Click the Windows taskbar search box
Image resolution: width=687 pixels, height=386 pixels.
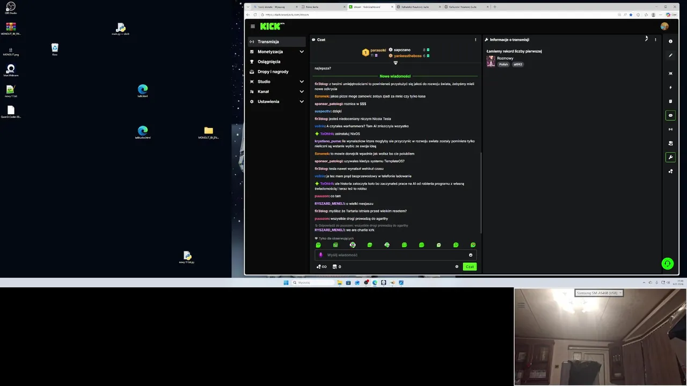click(313, 283)
